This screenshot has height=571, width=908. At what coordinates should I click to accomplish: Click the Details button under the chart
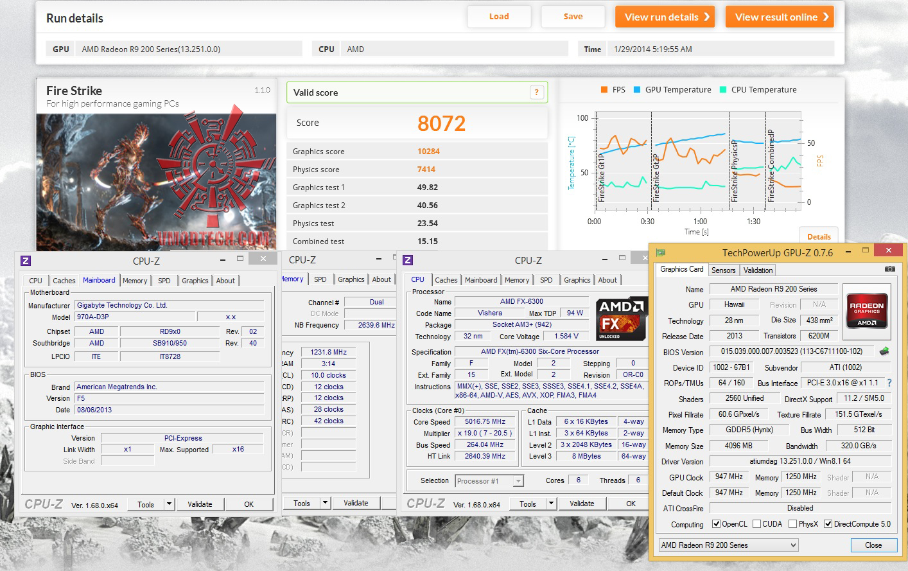pyautogui.click(x=819, y=236)
